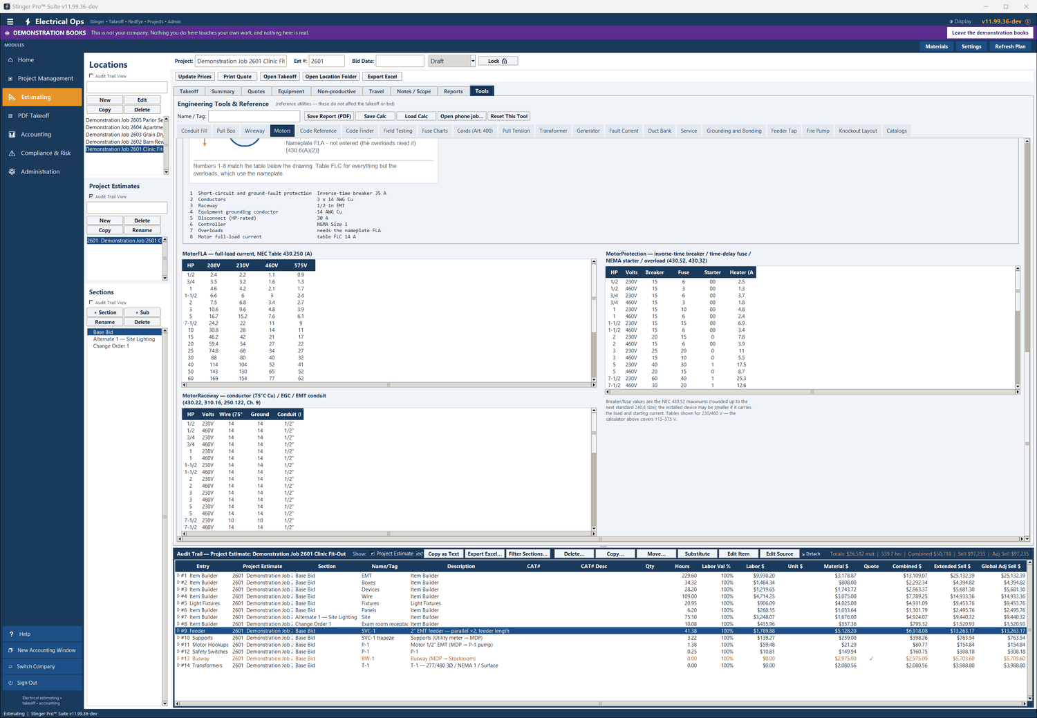Click the Save Report (PDF) button
Screen dimensions: 1037x718
coord(329,116)
